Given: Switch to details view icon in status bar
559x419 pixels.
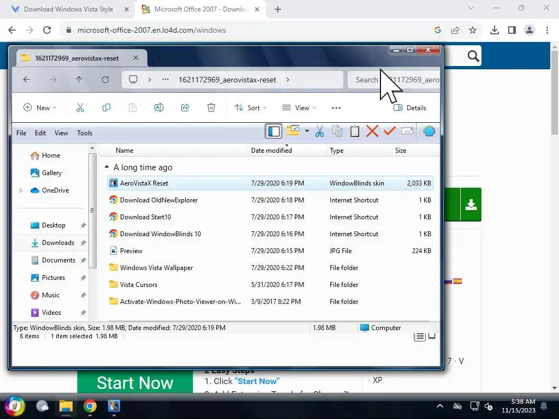Looking at the screenshot, I should click(420, 336).
